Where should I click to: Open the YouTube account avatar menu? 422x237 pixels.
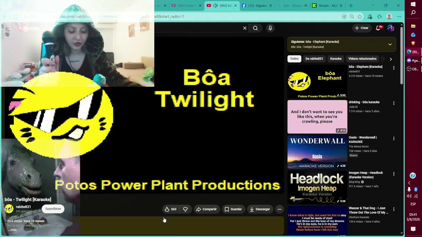pos(391,28)
